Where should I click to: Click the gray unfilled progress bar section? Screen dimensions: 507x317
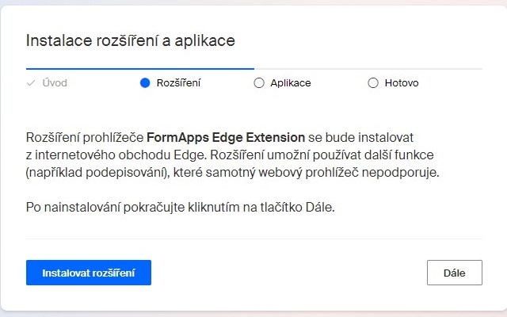click(368, 69)
